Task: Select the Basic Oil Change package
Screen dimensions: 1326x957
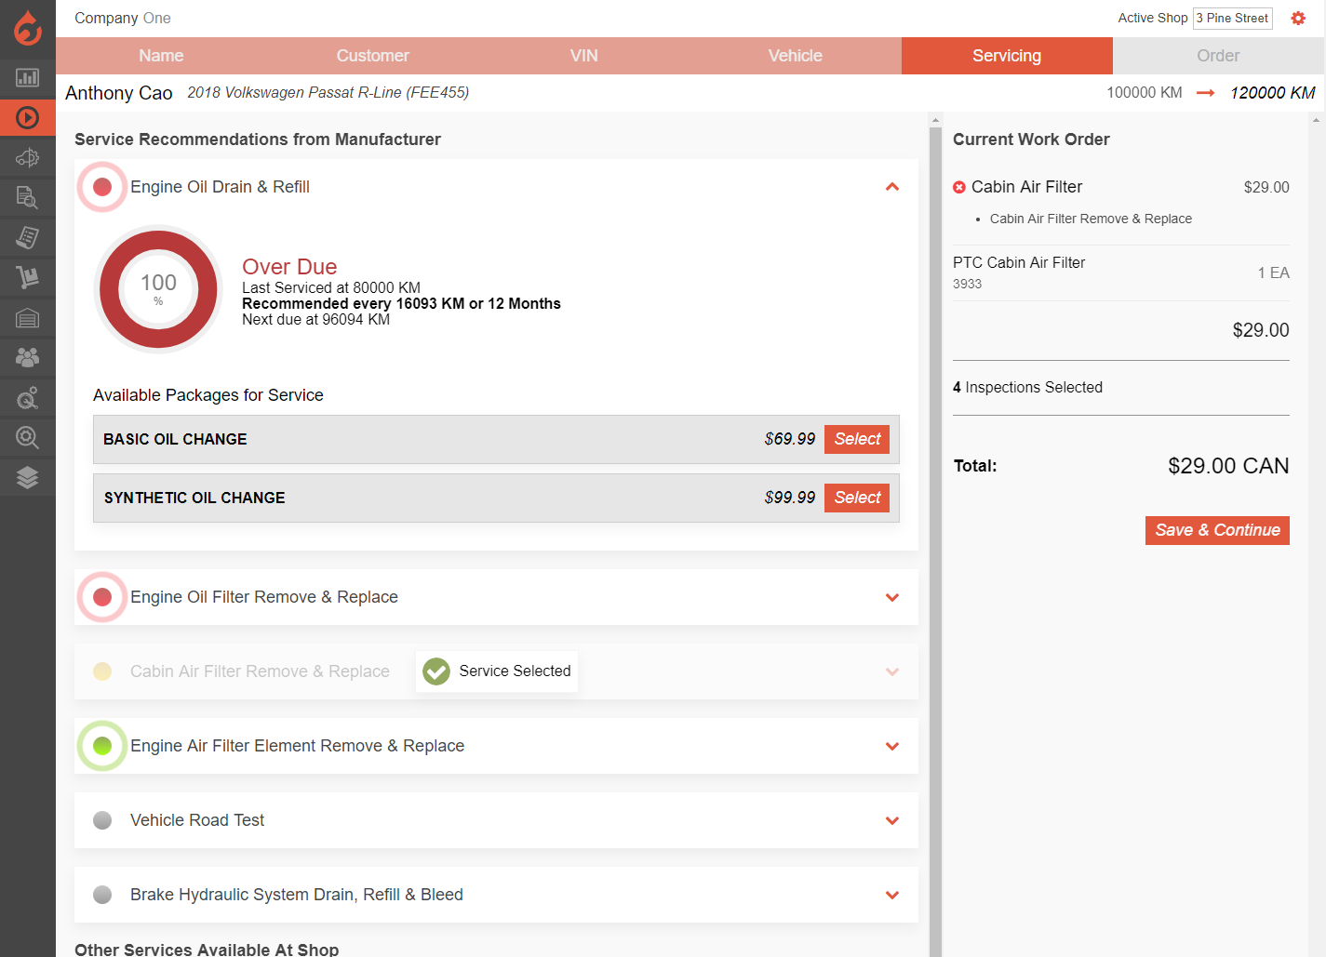Action: point(857,439)
